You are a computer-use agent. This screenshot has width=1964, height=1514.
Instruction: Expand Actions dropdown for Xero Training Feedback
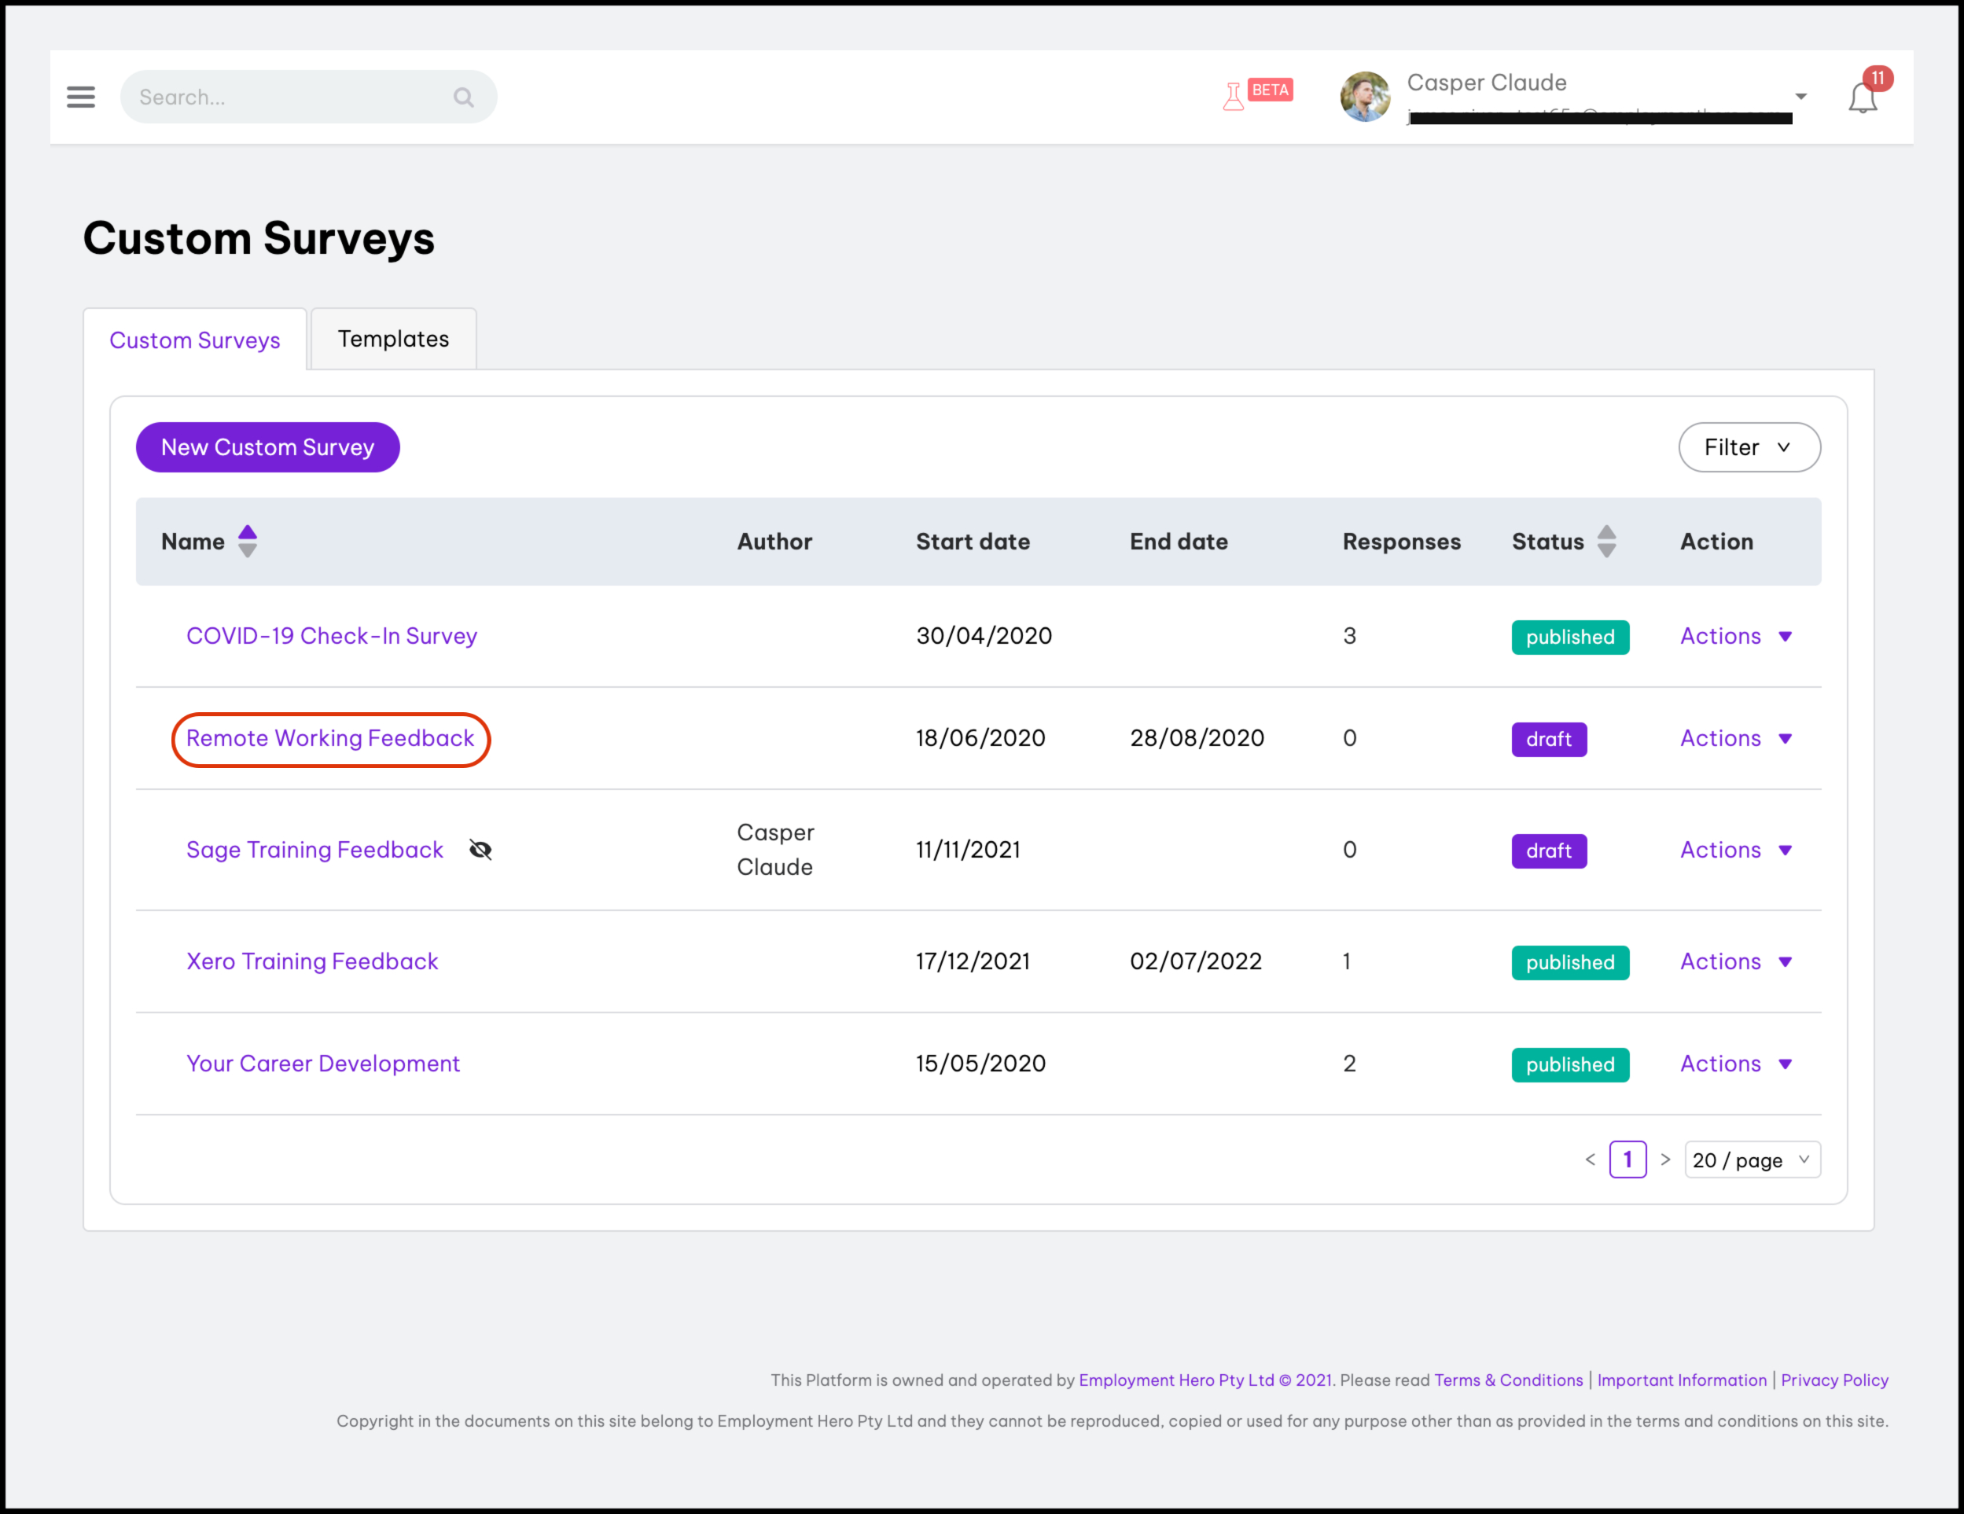pos(1735,962)
